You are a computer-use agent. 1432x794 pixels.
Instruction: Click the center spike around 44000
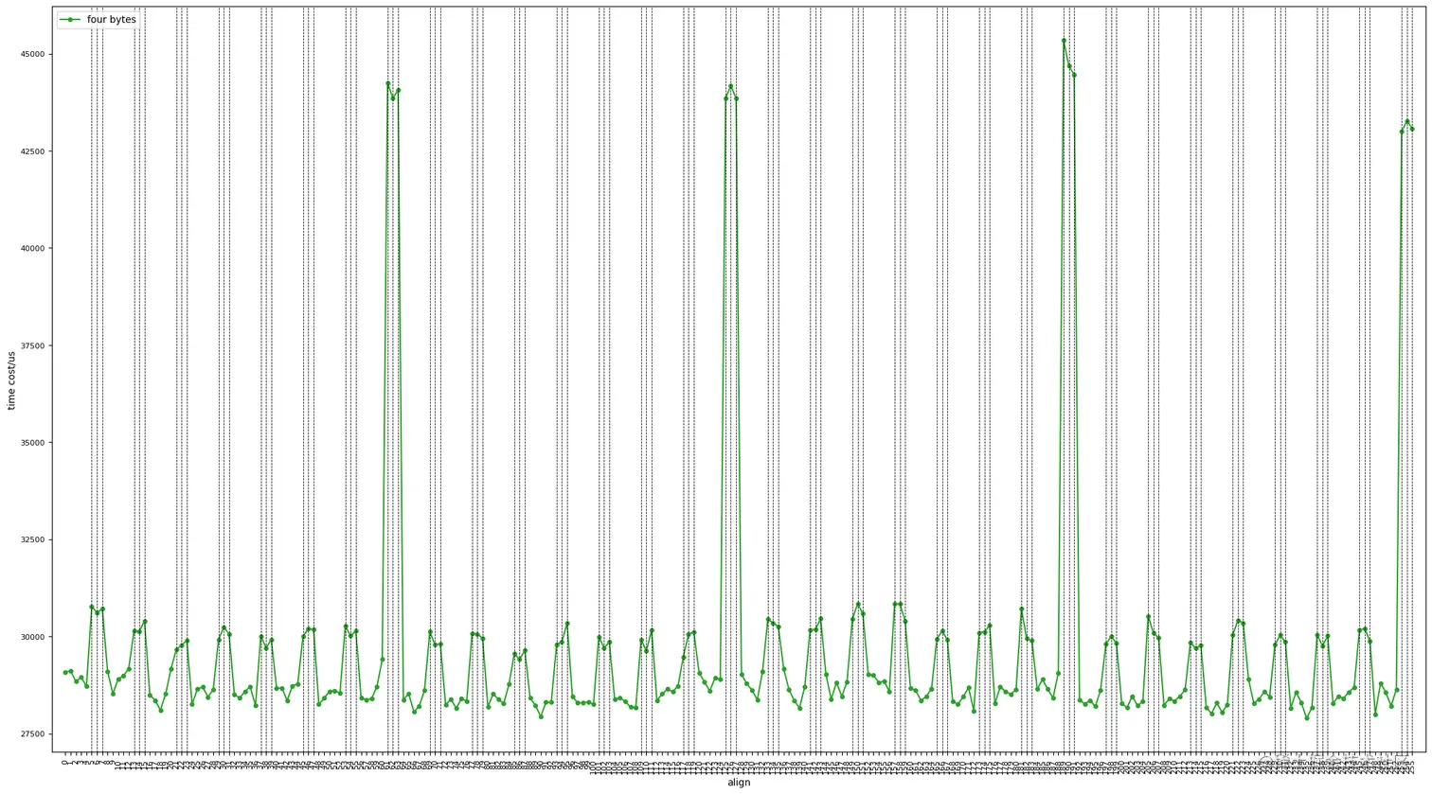point(729,87)
